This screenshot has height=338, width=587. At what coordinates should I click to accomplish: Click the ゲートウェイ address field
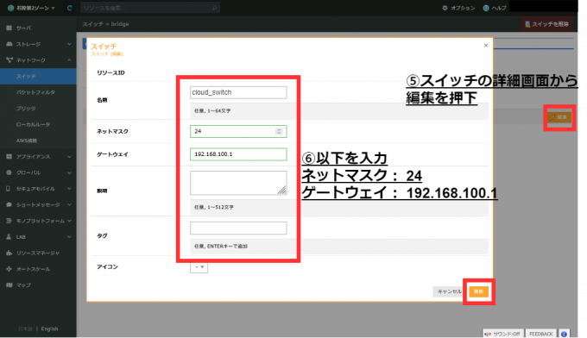tap(238, 154)
